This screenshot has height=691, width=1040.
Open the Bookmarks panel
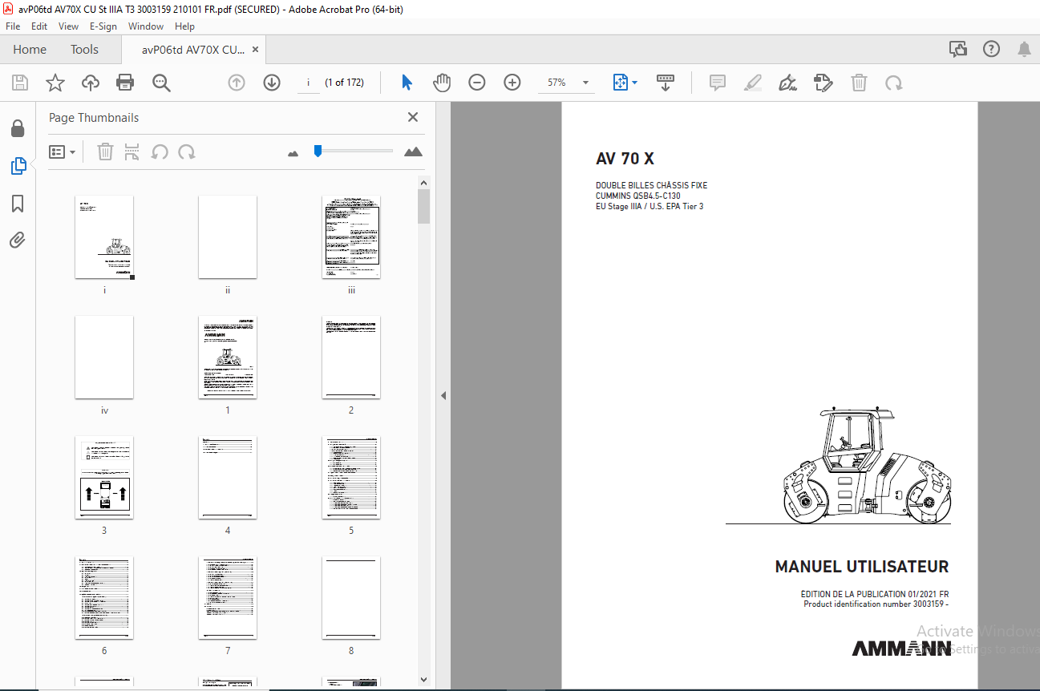point(18,204)
